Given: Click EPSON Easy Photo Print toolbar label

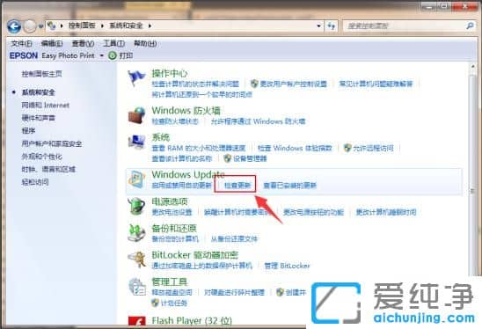Looking at the screenshot, I should [x=52, y=55].
